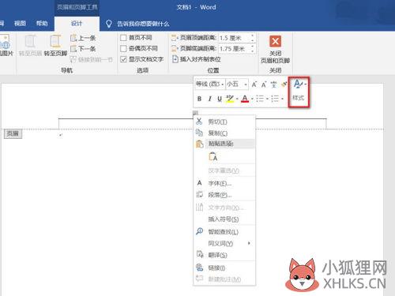Click the 汉字重选(V) menu entry
This screenshot has height=296, width=395.
pyautogui.click(x=224, y=170)
